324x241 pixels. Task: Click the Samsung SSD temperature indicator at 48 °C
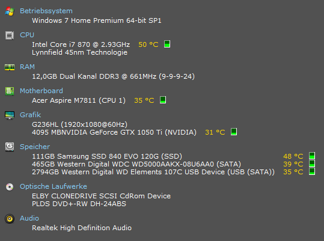[312, 156]
